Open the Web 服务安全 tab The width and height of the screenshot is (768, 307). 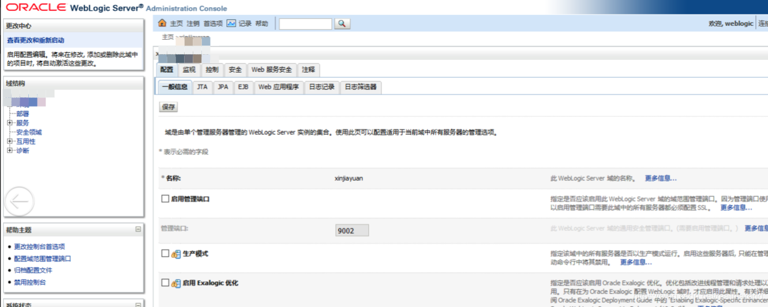272,70
